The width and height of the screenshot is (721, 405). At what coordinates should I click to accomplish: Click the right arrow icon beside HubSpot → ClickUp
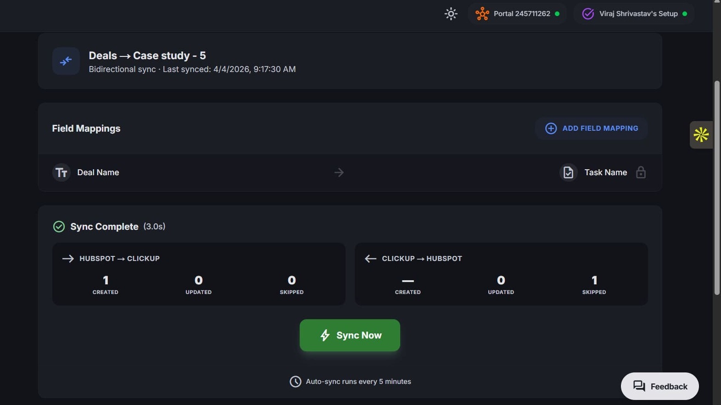click(68, 259)
